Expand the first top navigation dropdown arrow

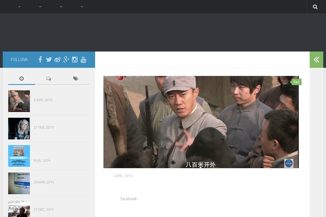coord(19,7)
